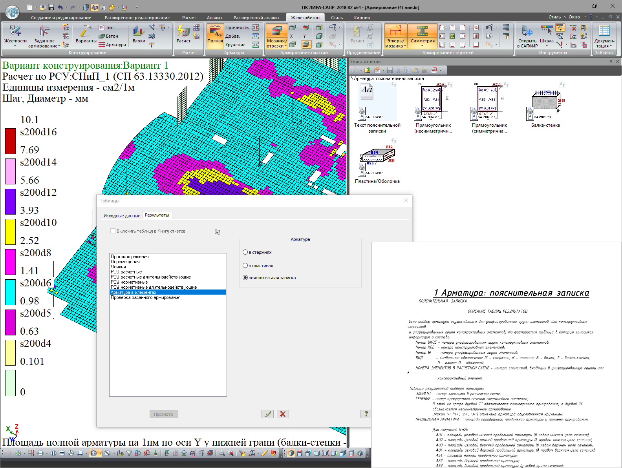Click the red s200d16 color swatch
Image resolution: width=622 pixels, height=468 pixels.
pos(10,141)
